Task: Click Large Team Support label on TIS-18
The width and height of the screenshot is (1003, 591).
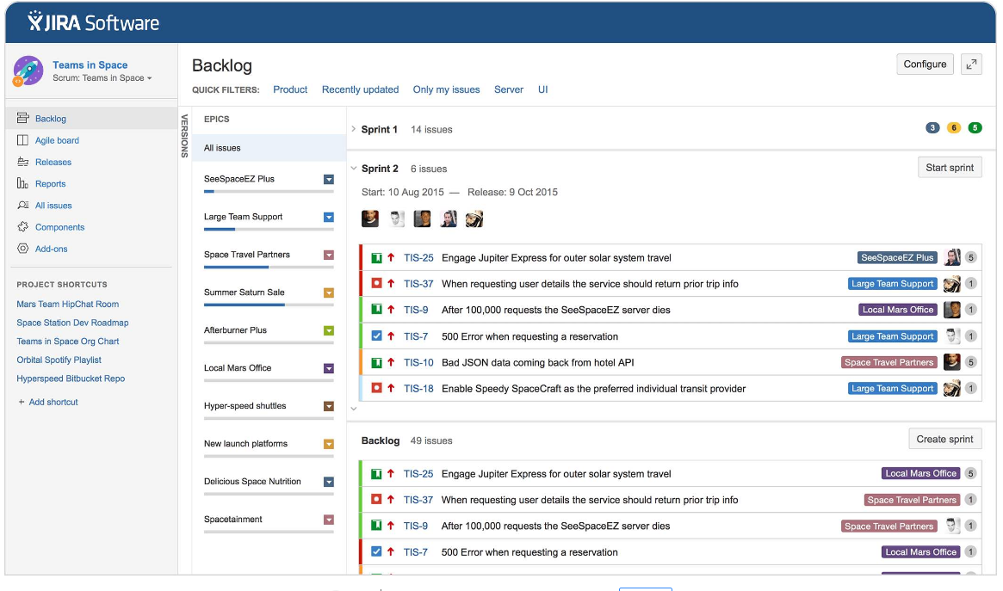Action: coord(893,389)
